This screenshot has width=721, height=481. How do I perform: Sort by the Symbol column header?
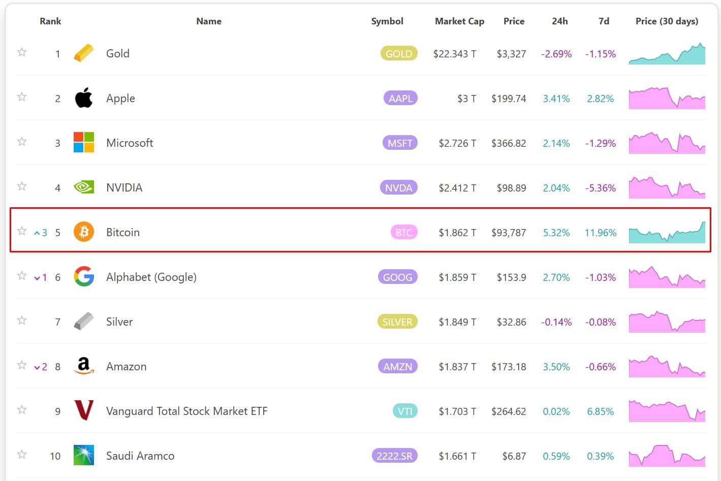387,21
